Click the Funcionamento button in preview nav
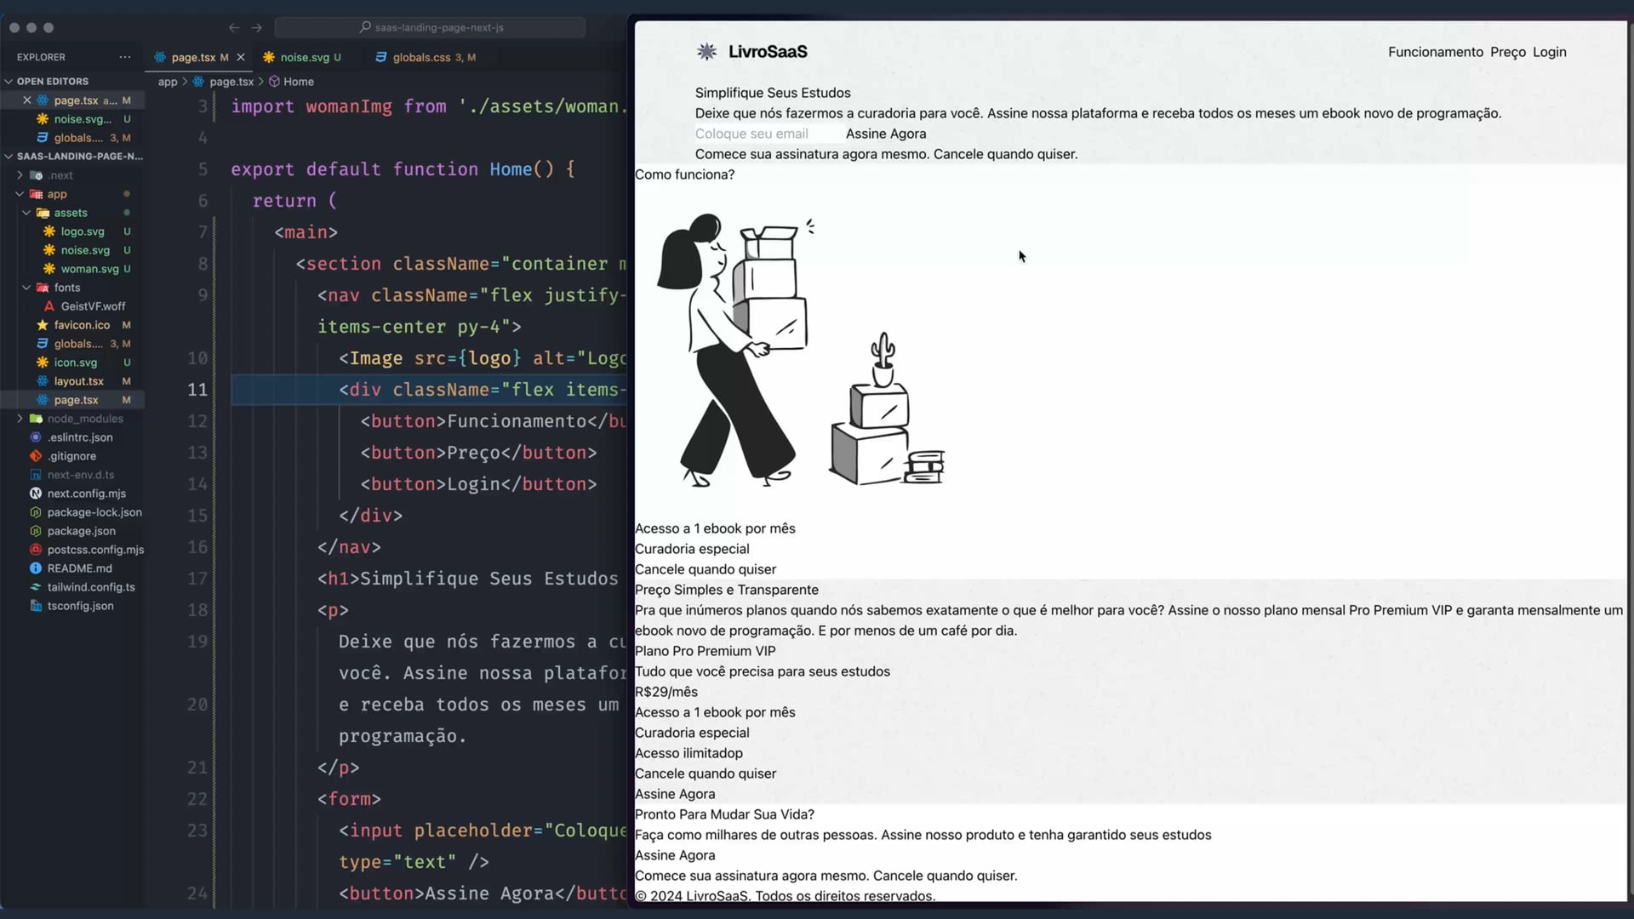Viewport: 1634px width, 919px height. pos(1435,52)
